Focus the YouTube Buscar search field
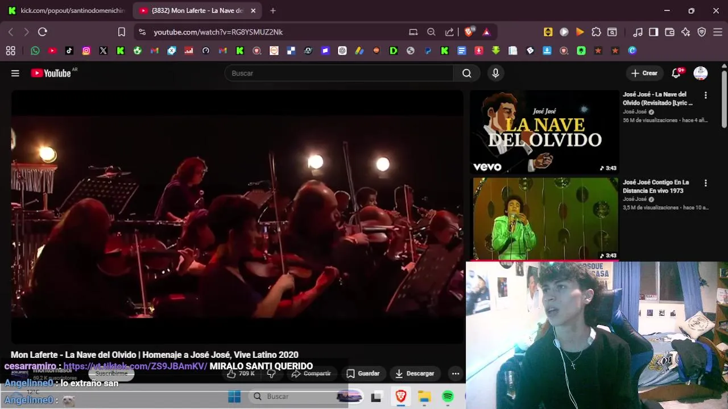 pyautogui.click(x=340, y=73)
